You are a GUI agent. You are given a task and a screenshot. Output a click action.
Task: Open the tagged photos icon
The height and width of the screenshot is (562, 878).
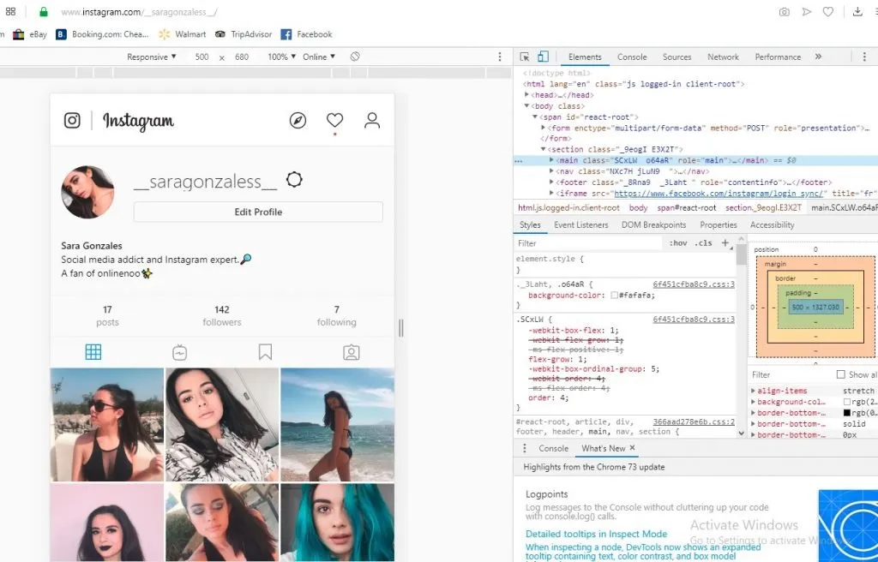[x=351, y=353]
